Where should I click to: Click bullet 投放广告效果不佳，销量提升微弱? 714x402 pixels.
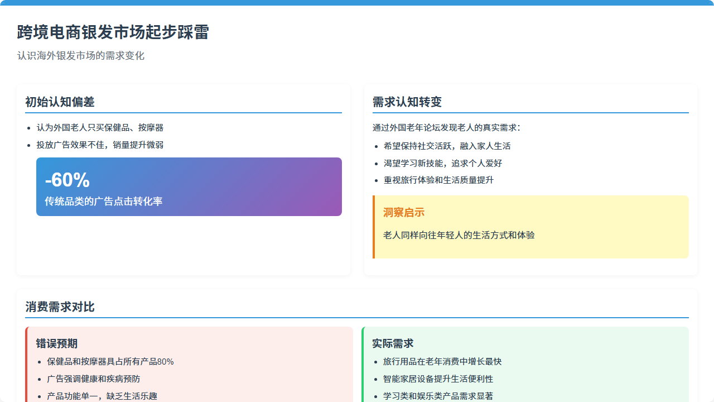coord(100,145)
